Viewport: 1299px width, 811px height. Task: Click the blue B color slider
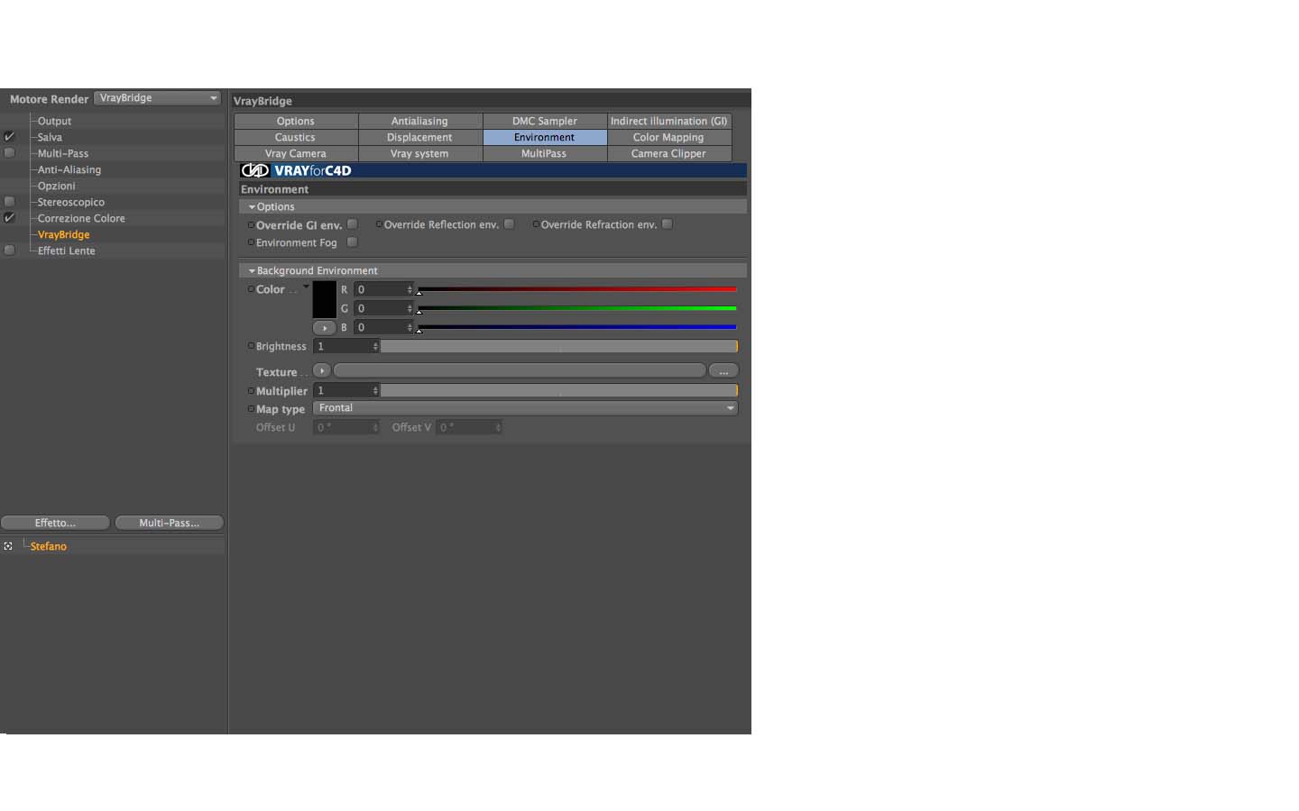click(577, 327)
